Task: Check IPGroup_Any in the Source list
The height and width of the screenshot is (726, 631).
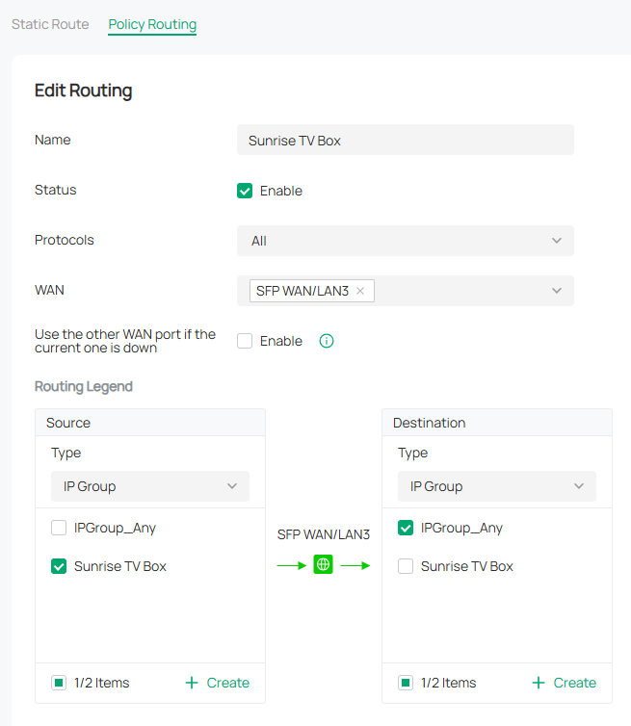Action: coord(59,528)
